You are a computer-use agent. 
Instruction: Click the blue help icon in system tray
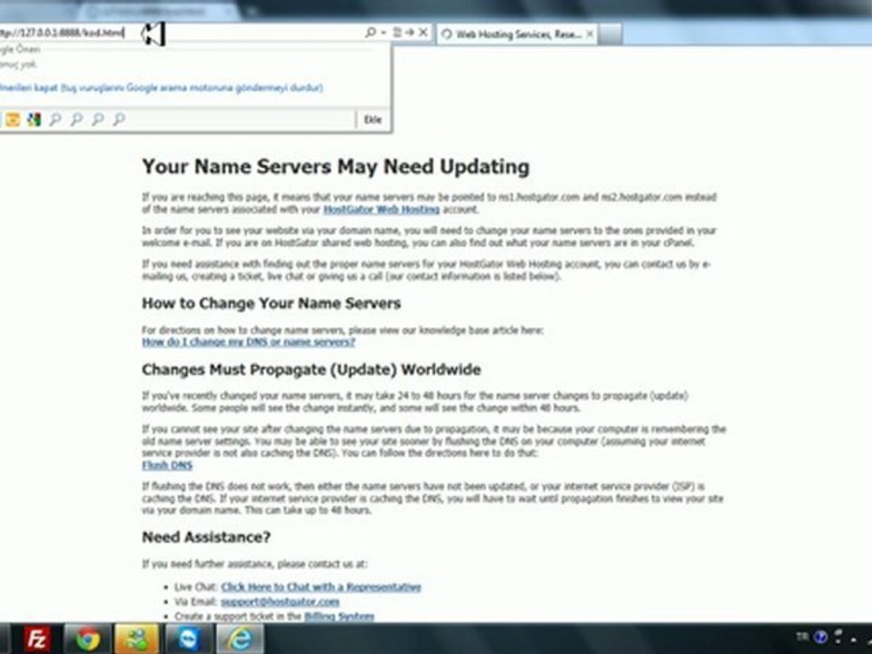tap(821, 638)
